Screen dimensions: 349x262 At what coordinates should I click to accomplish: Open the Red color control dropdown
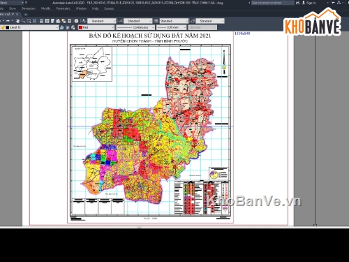point(96,27)
